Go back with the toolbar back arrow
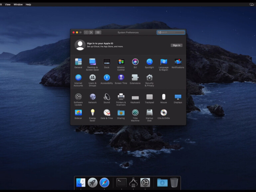This screenshot has width=256, height=192. [x=86, y=33]
